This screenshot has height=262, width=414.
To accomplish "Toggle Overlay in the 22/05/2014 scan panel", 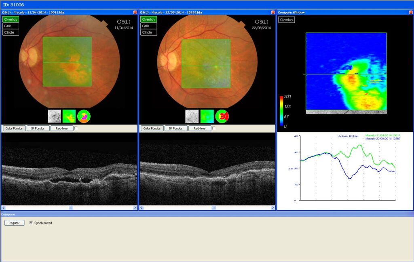I will pyautogui.click(x=148, y=19).
